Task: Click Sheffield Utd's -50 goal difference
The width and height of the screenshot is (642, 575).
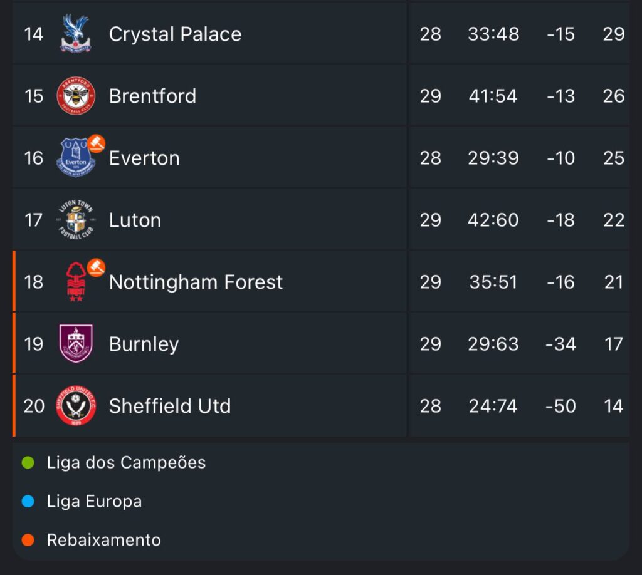Action: click(560, 406)
